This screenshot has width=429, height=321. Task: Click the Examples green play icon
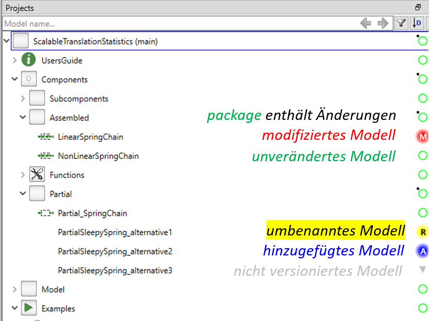(x=29, y=308)
